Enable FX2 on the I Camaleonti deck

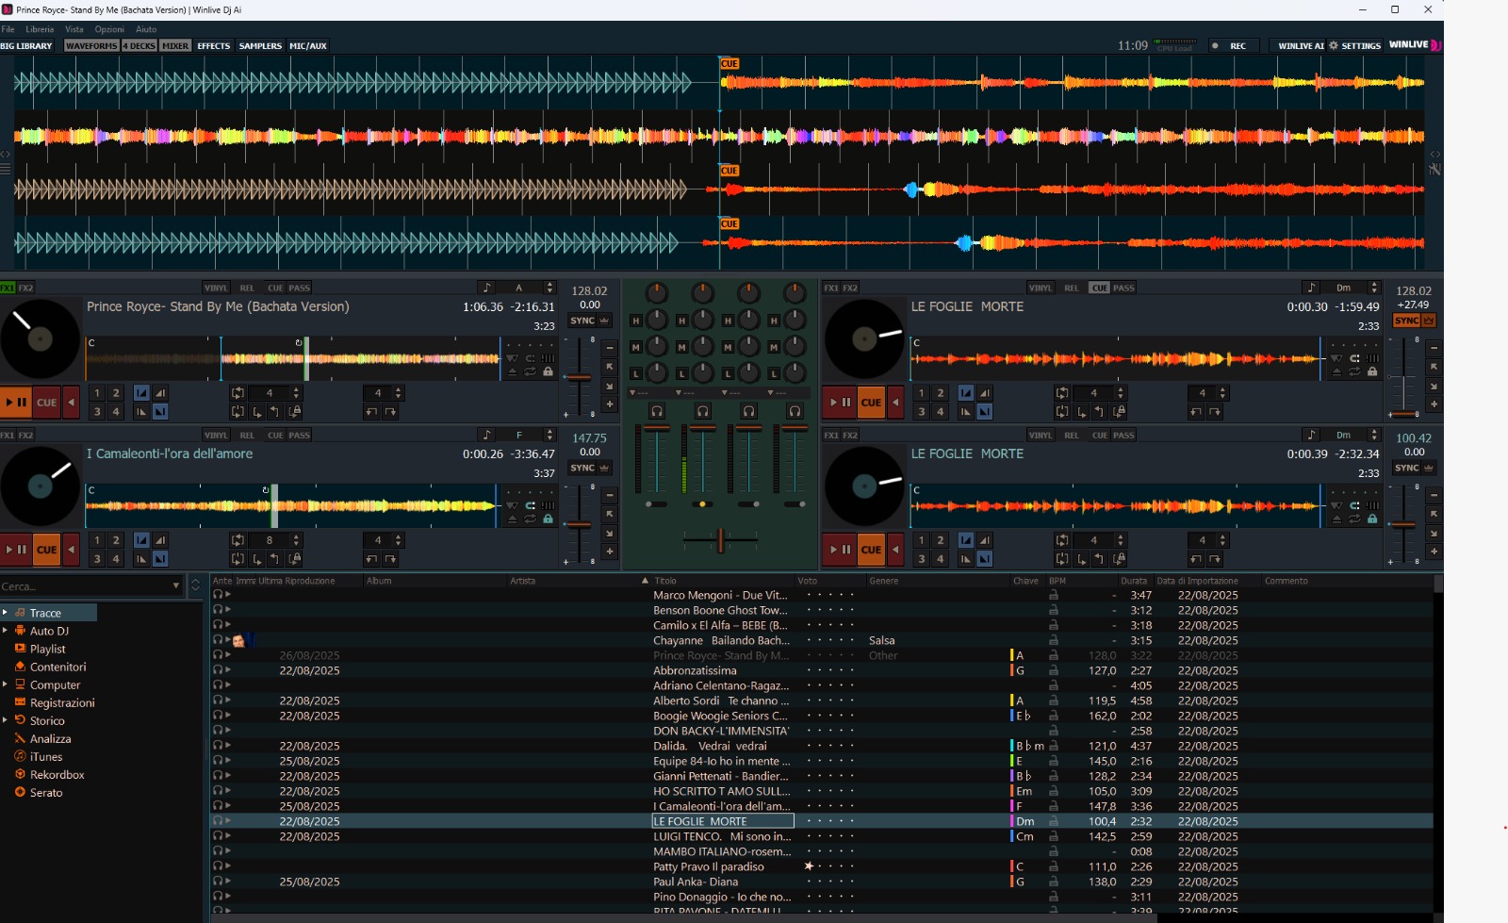(25, 435)
